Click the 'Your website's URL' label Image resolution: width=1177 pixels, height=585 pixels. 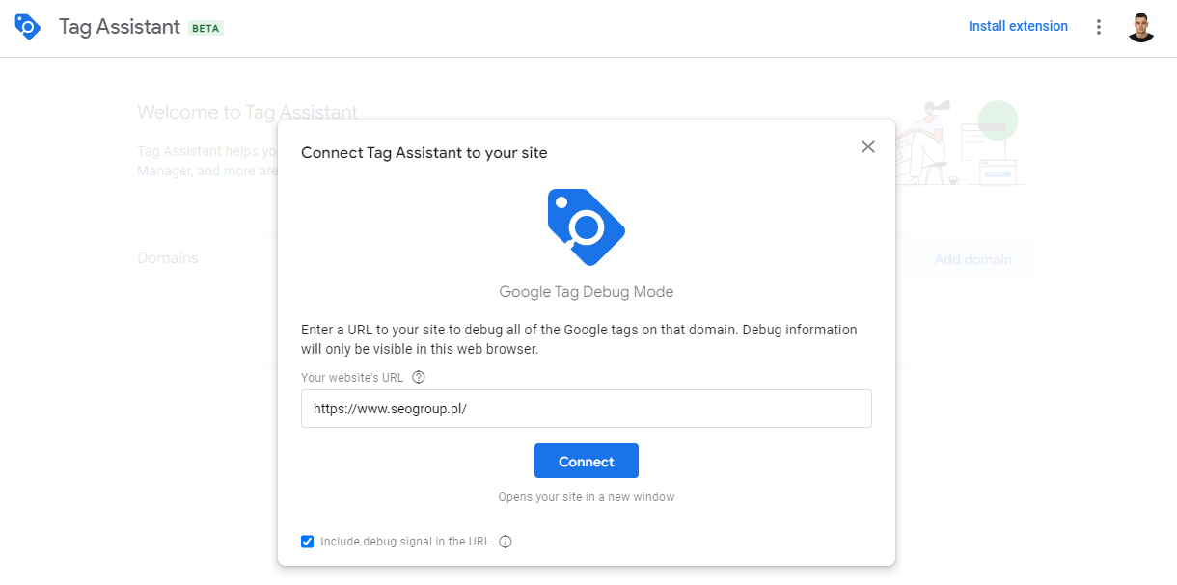(x=352, y=378)
